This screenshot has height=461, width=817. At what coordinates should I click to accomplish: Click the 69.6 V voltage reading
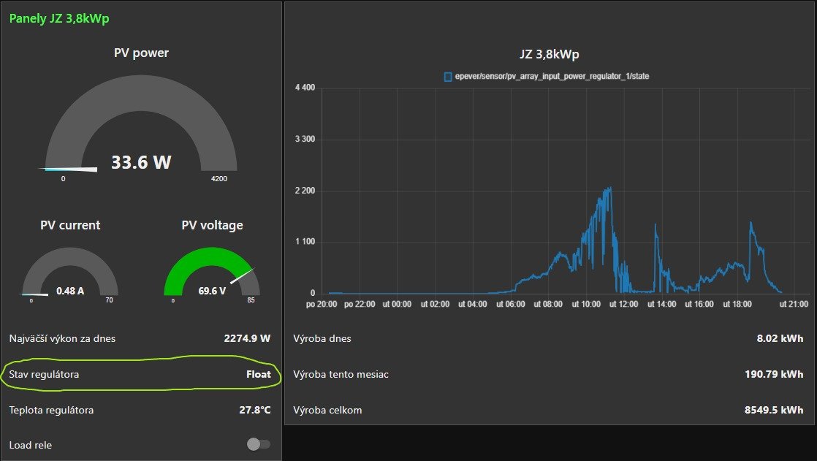tap(212, 291)
